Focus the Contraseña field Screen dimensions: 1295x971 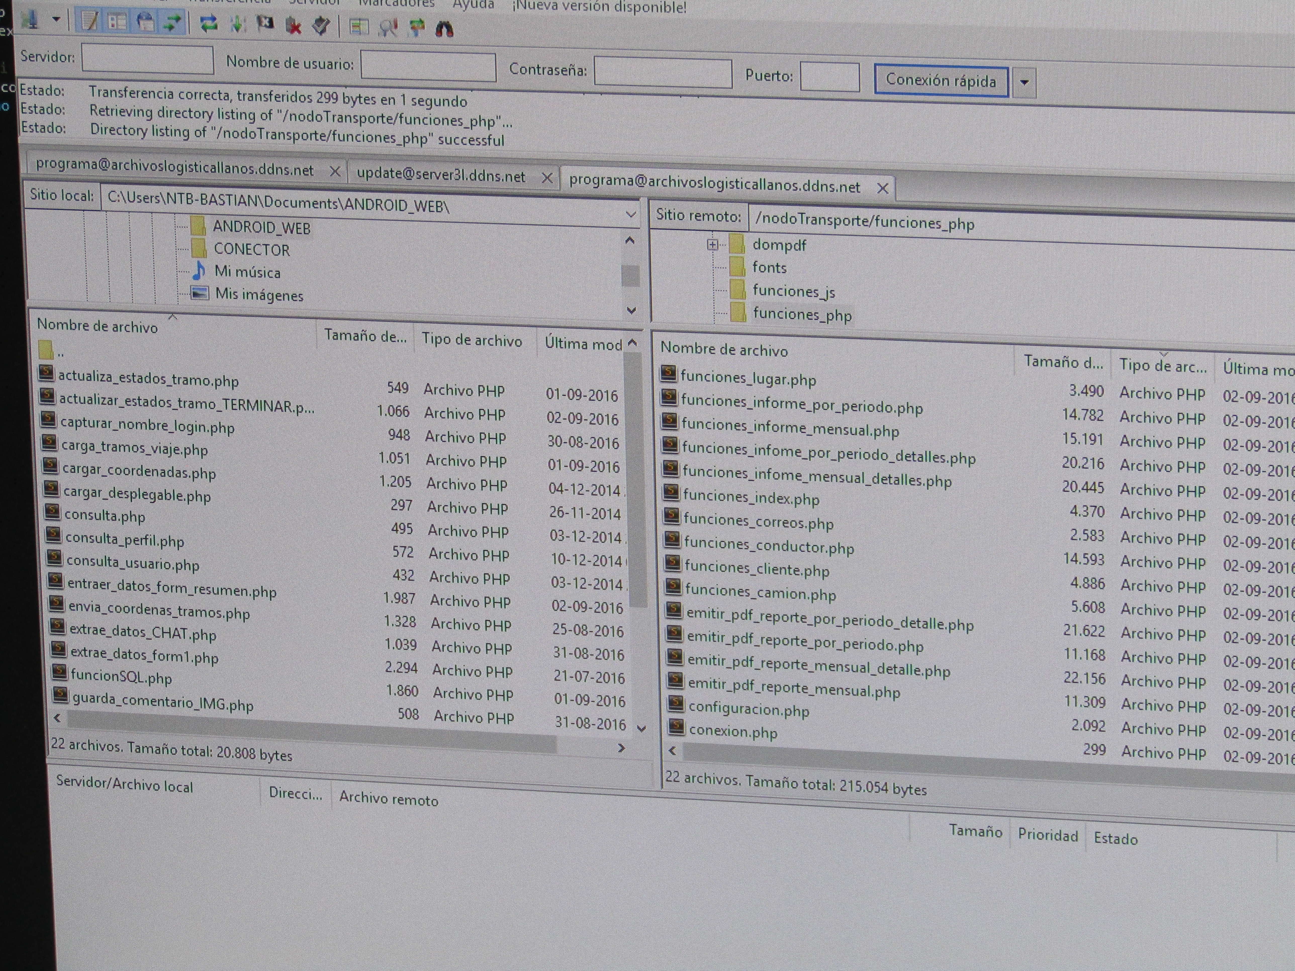pyautogui.click(x=663, y=73)
